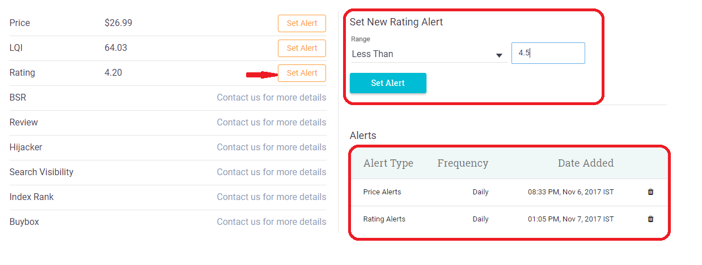Delete the Price Alerts entry via trash icon
The height and width of the screenshot is (265, 702).
pyautogui.click(x=650, y=192)
